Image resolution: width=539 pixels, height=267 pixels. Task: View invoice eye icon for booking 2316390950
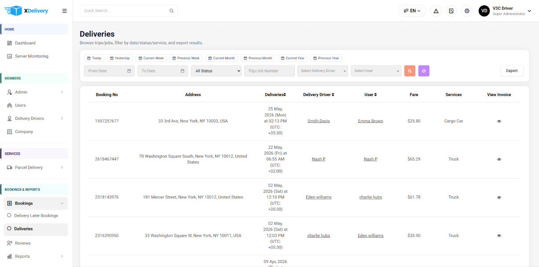click(x=499, y=236)
